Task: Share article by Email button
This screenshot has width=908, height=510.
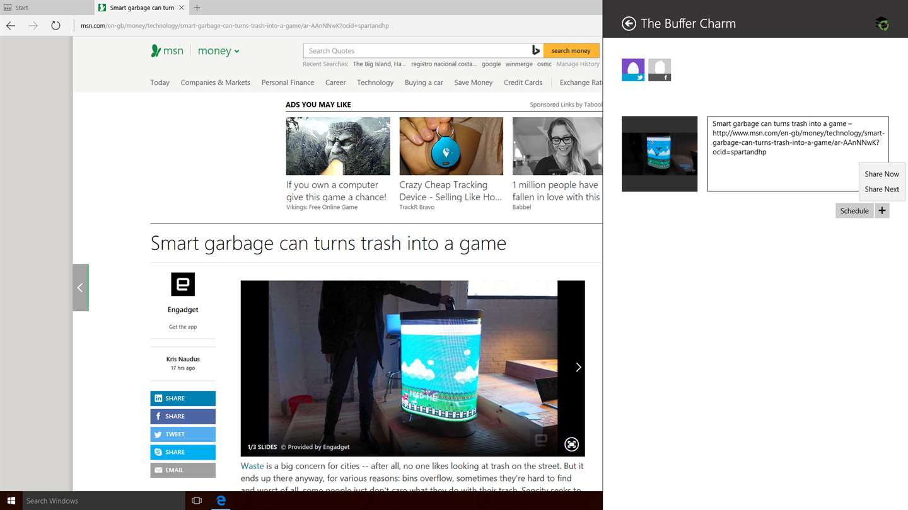Action: click(183, 470)
